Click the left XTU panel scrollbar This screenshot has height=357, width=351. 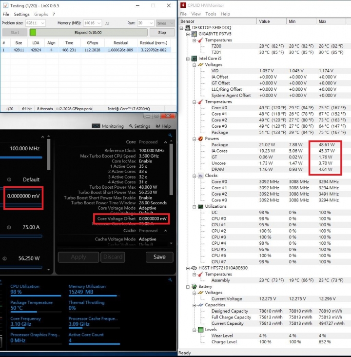(x=48, y=155)
